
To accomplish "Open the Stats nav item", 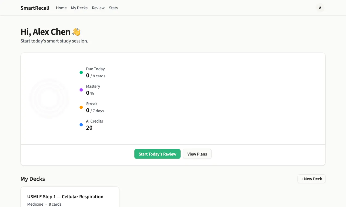I will (113, 8).
